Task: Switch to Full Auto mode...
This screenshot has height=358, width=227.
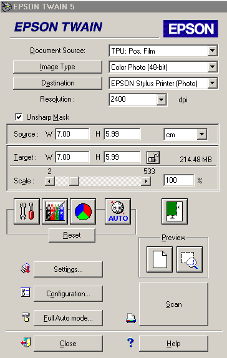Action: pos(68,318)
